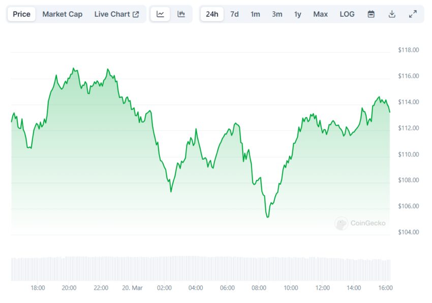Show the 1y time range
The height and width of the screenshot is (303, 432).
coord(298,14)
